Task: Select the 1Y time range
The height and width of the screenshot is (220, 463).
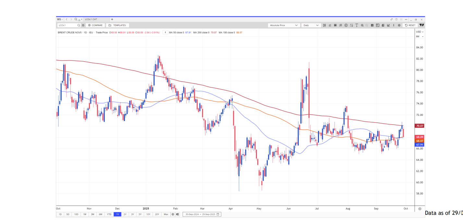Action: (117, 214)
